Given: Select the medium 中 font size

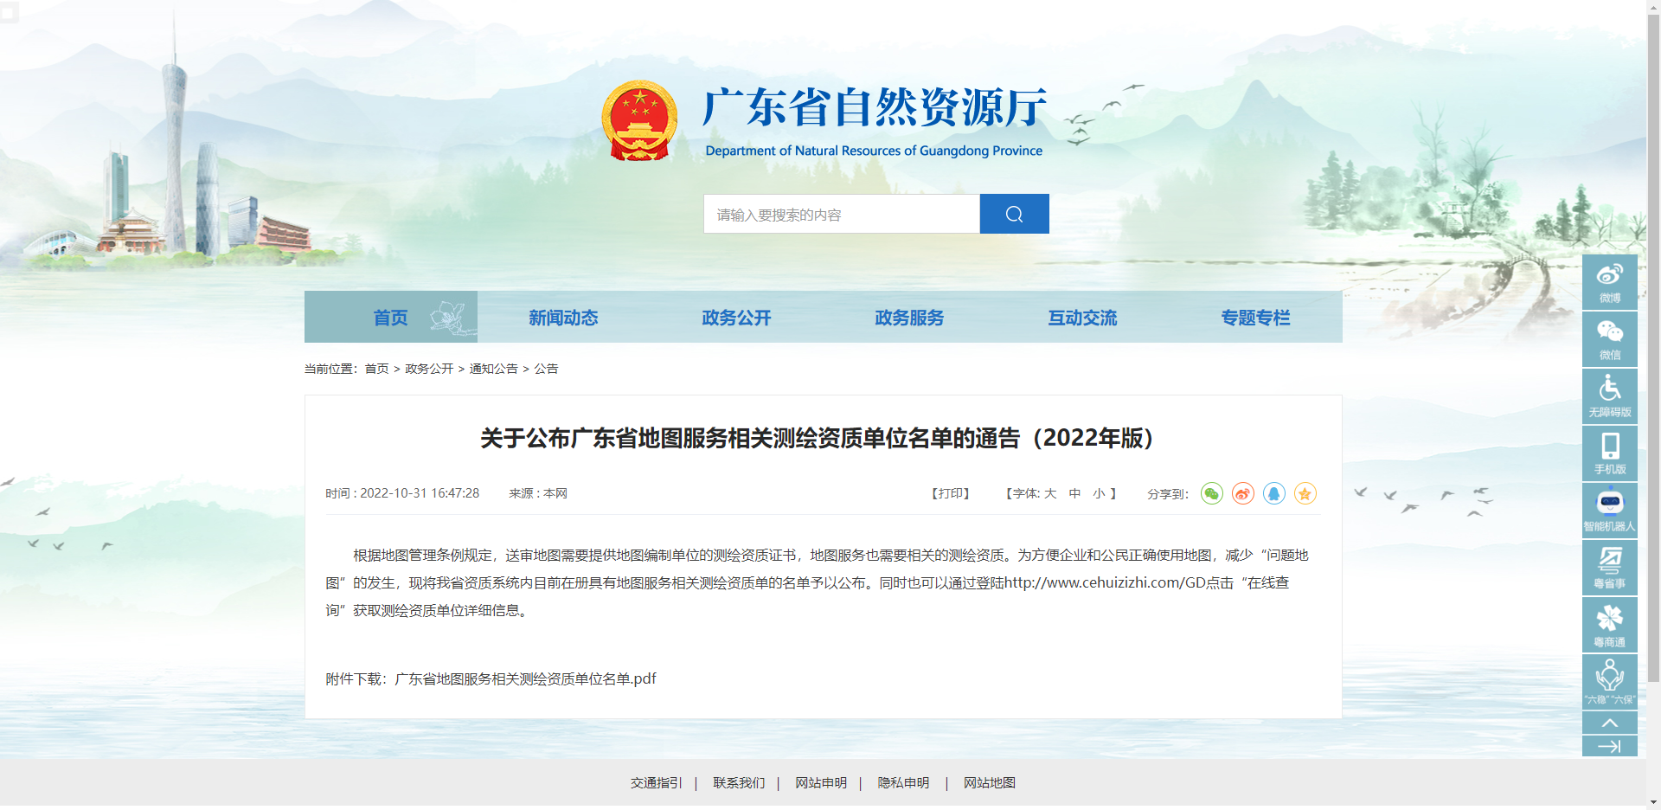Looking at the screenshot, I should tap(1074, 493).
